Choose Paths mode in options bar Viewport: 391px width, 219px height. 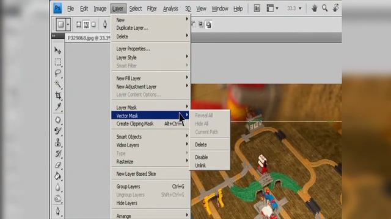(86, 24)
